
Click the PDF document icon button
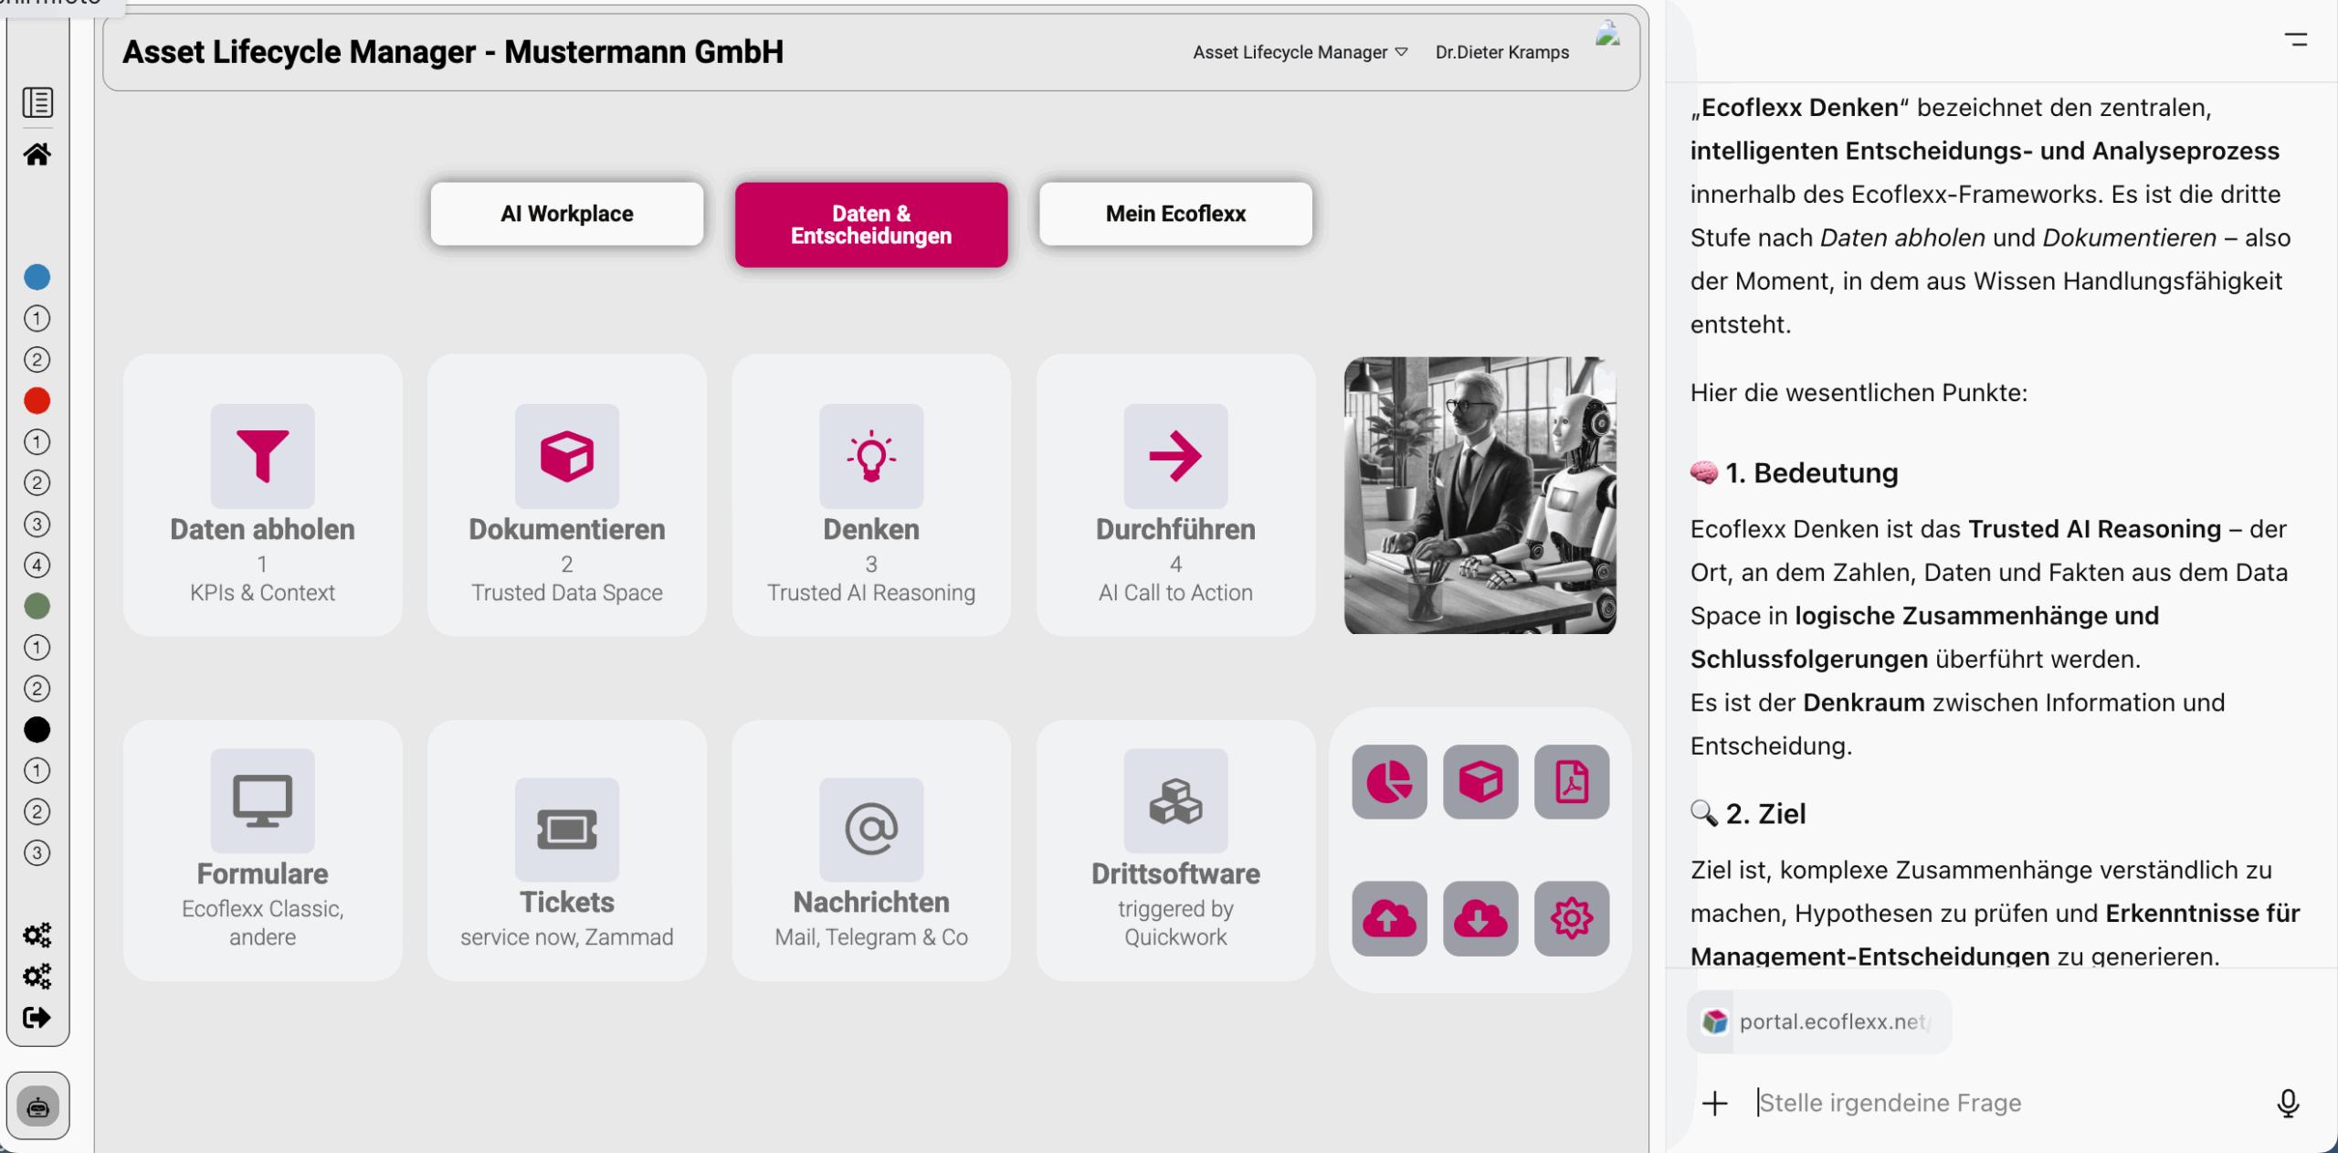pos(1571,782)
